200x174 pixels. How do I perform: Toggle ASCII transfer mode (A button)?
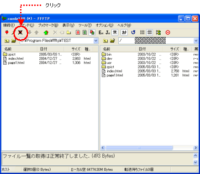[x=78, y=32]
